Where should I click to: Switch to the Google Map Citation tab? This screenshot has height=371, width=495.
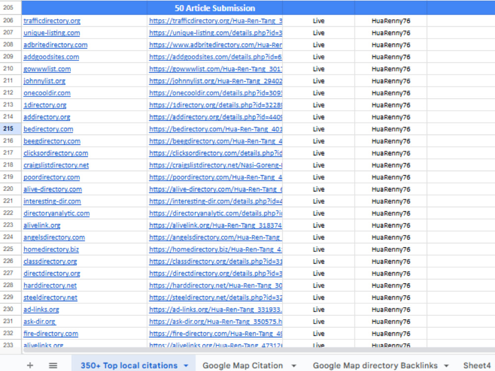[243, 366]
